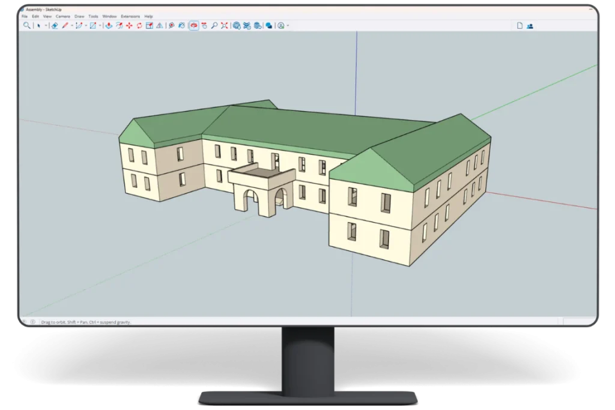Click Zoom Extents icon
This screenshot has width=615, height=410.
[225, 25]
